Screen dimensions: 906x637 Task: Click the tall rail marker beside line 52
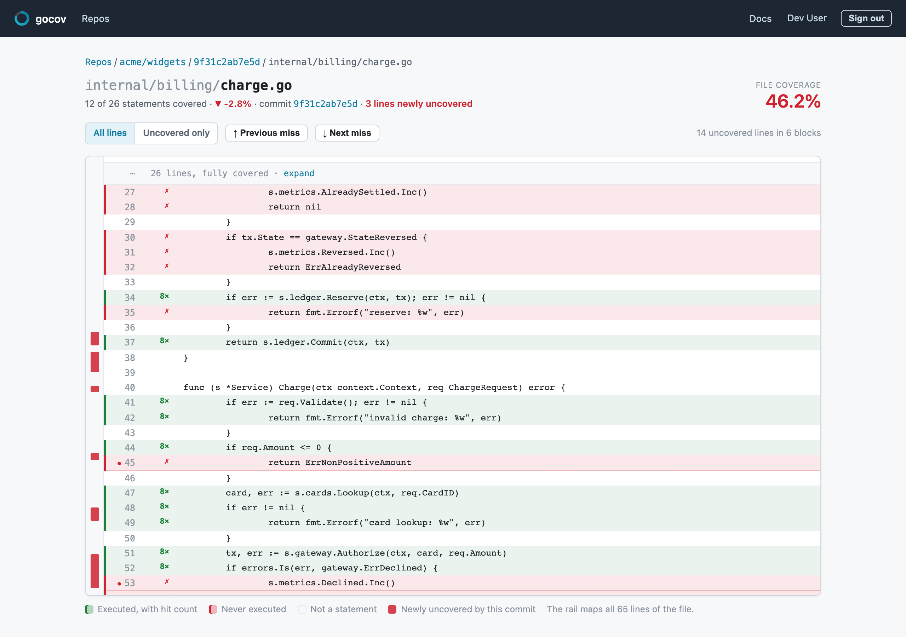point(95,571)
